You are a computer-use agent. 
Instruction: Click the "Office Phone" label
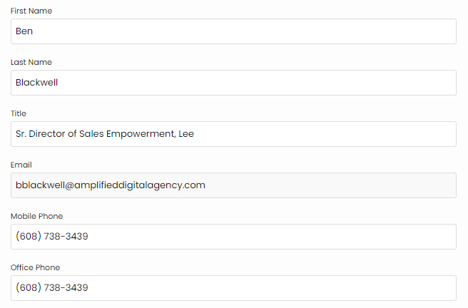(x=36, y=268)
